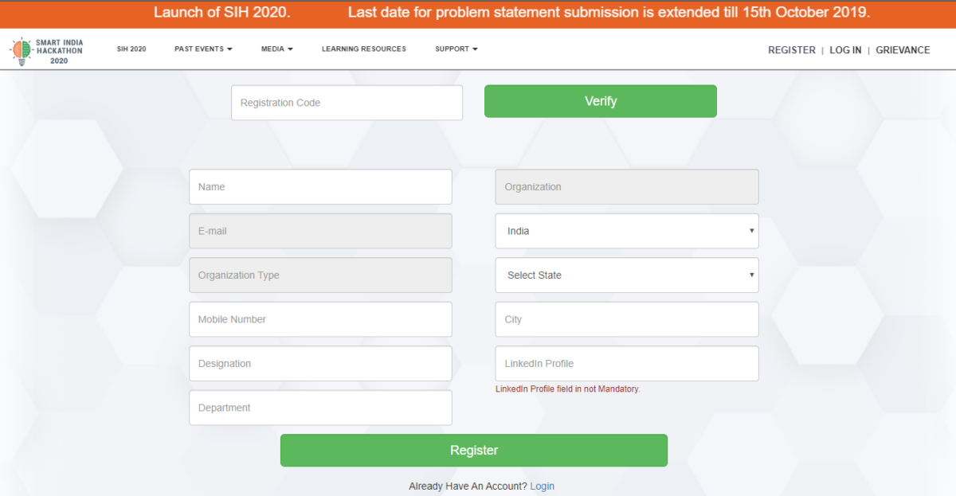Open the Past Events dropdown menu
Viewport: 956px width, 496px height.
(x=203, y=49)
